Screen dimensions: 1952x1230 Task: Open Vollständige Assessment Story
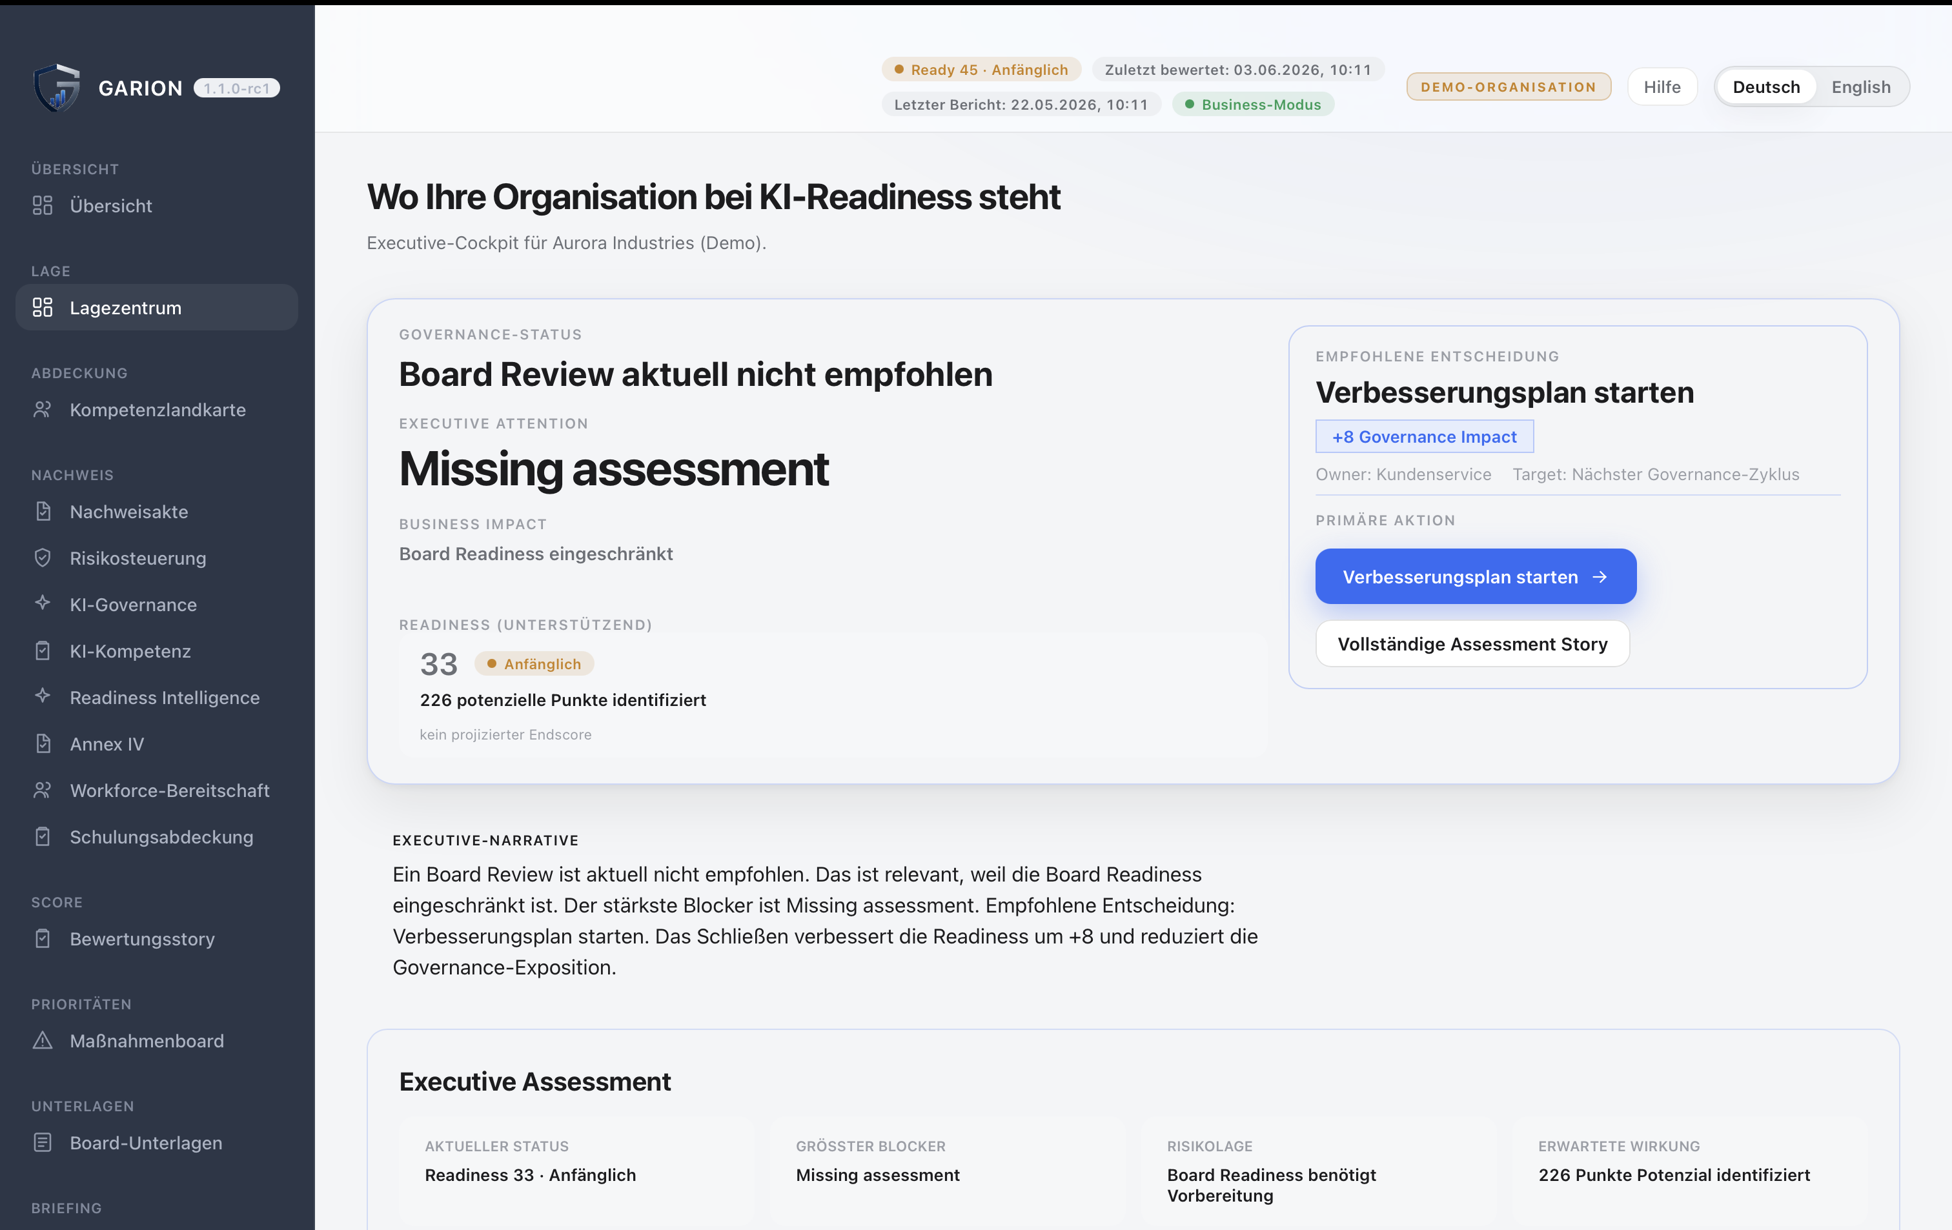click(x=1472, y=644)
